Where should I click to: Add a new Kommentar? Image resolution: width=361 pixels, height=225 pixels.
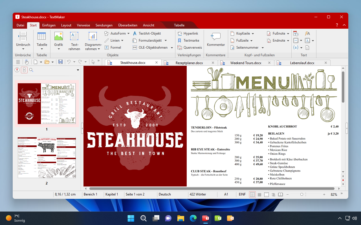pos(216,40)
